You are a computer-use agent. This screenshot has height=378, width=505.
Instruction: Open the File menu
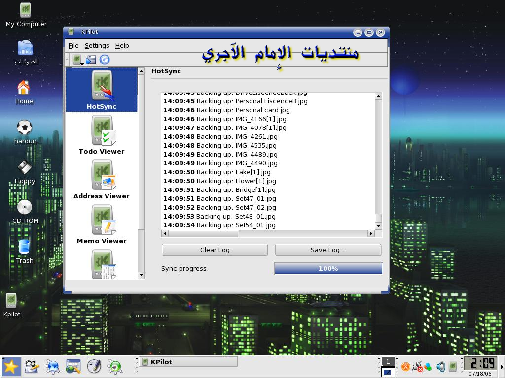(x=73, y=46)
